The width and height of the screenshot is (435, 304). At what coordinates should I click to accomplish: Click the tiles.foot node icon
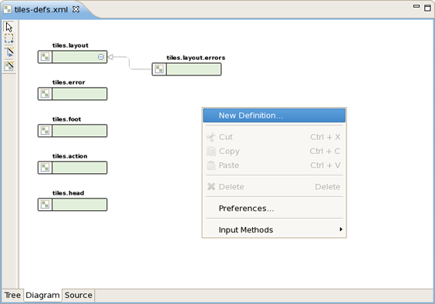coord(45,131)
